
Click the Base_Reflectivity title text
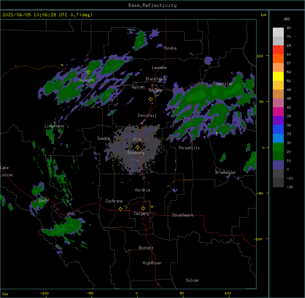(152, 5)
